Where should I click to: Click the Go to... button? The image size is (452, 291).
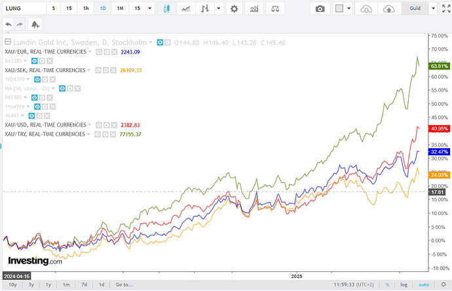124,284
